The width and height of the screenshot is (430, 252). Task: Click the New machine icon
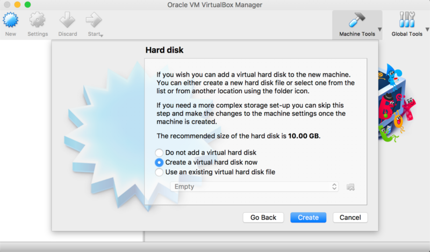(x=11, y=20)
